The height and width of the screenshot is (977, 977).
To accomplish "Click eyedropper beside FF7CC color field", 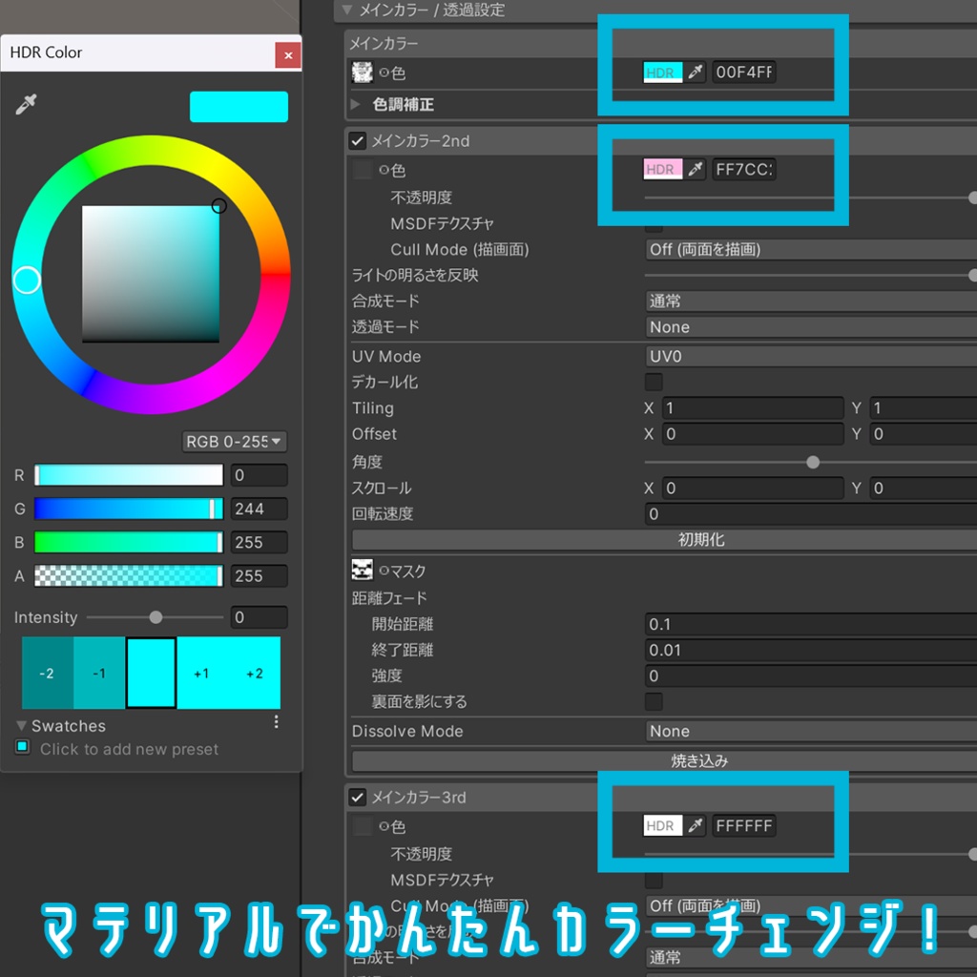I will pyautogui.click(x=695, y=169).
